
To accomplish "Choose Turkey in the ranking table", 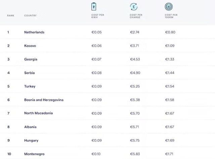I will point(30,87).
